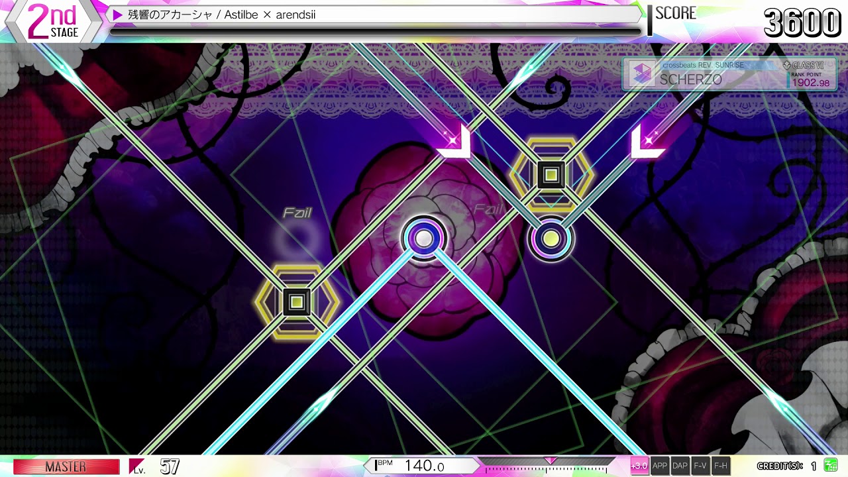848x477 pixels.
Task: Click the player name SCHERZO
Action: (x=690, y=78)
